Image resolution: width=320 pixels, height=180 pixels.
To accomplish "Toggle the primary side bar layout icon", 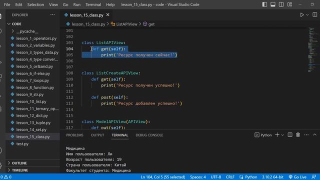I will [264, 4].
